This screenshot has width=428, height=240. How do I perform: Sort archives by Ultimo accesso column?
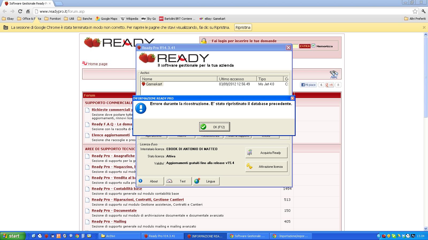[x=237, y=79]
